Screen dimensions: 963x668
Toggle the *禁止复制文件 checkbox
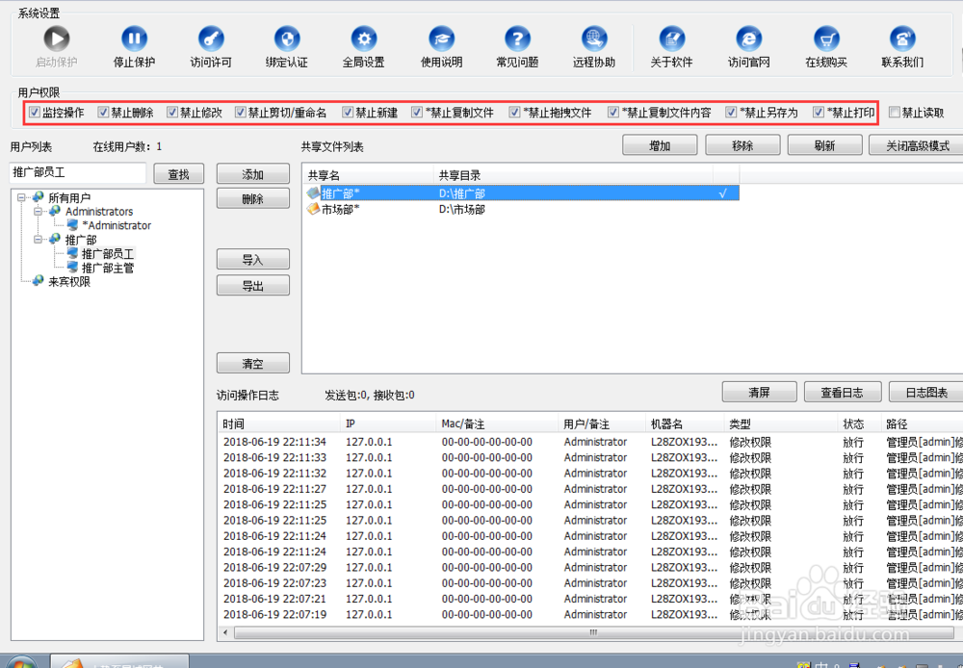point(417,113)
